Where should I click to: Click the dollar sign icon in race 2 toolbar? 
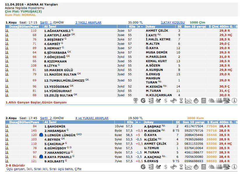(x=166, y=167)
